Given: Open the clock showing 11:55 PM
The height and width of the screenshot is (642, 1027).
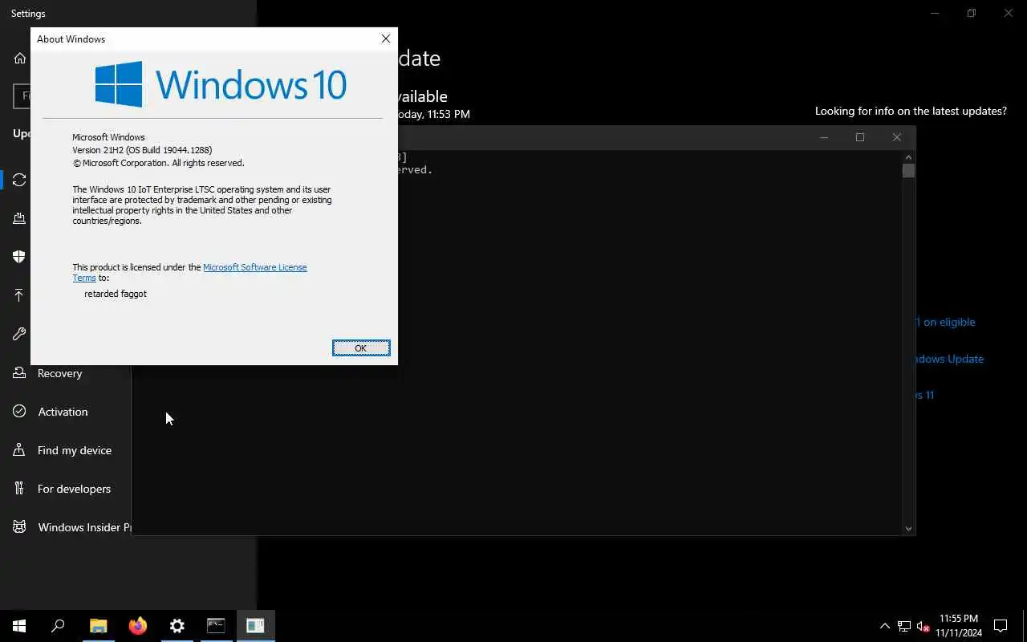Looking at the screenshot, I should click(959, 626).
